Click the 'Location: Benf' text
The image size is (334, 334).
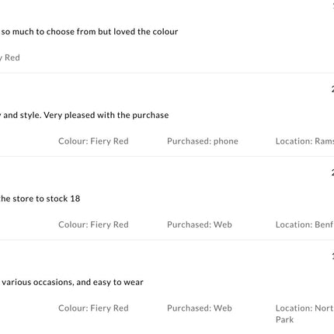(x=304, y=224)
